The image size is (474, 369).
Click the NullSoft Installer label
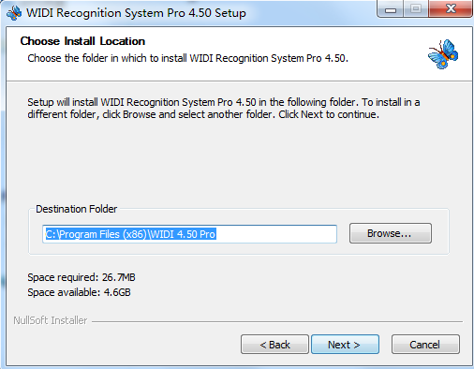pyautogui.click(x=51, y=320)
